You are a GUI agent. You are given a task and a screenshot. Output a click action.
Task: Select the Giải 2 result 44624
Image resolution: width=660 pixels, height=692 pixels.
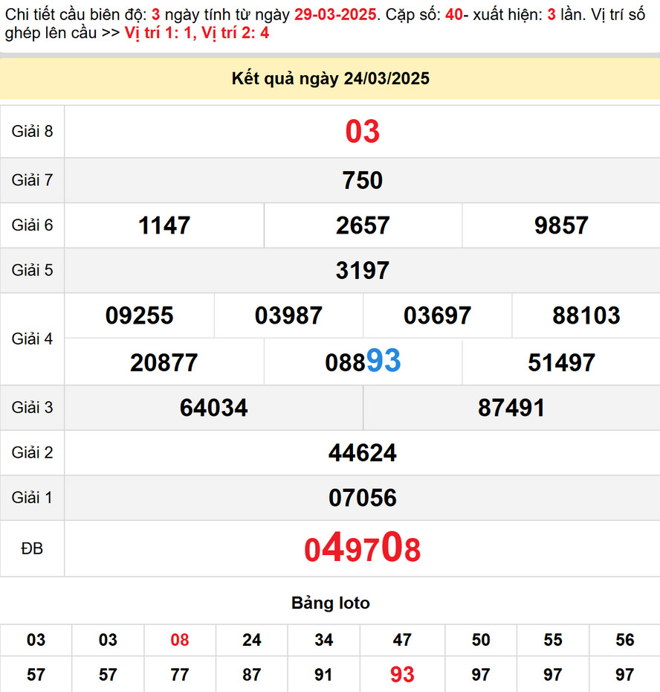pyautogui.click(x=362, y=452)
